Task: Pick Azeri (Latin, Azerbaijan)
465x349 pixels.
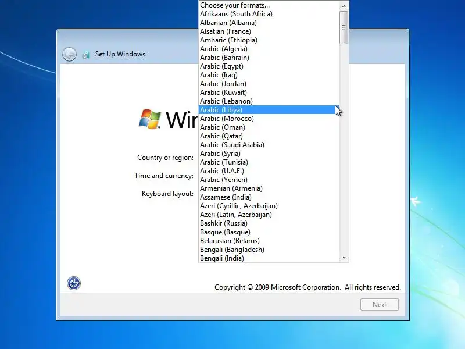Action: [x=269, y=215]
